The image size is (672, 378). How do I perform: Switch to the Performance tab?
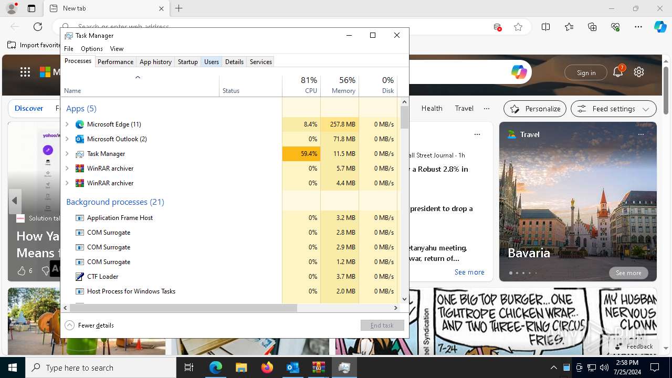pos(115,62)
